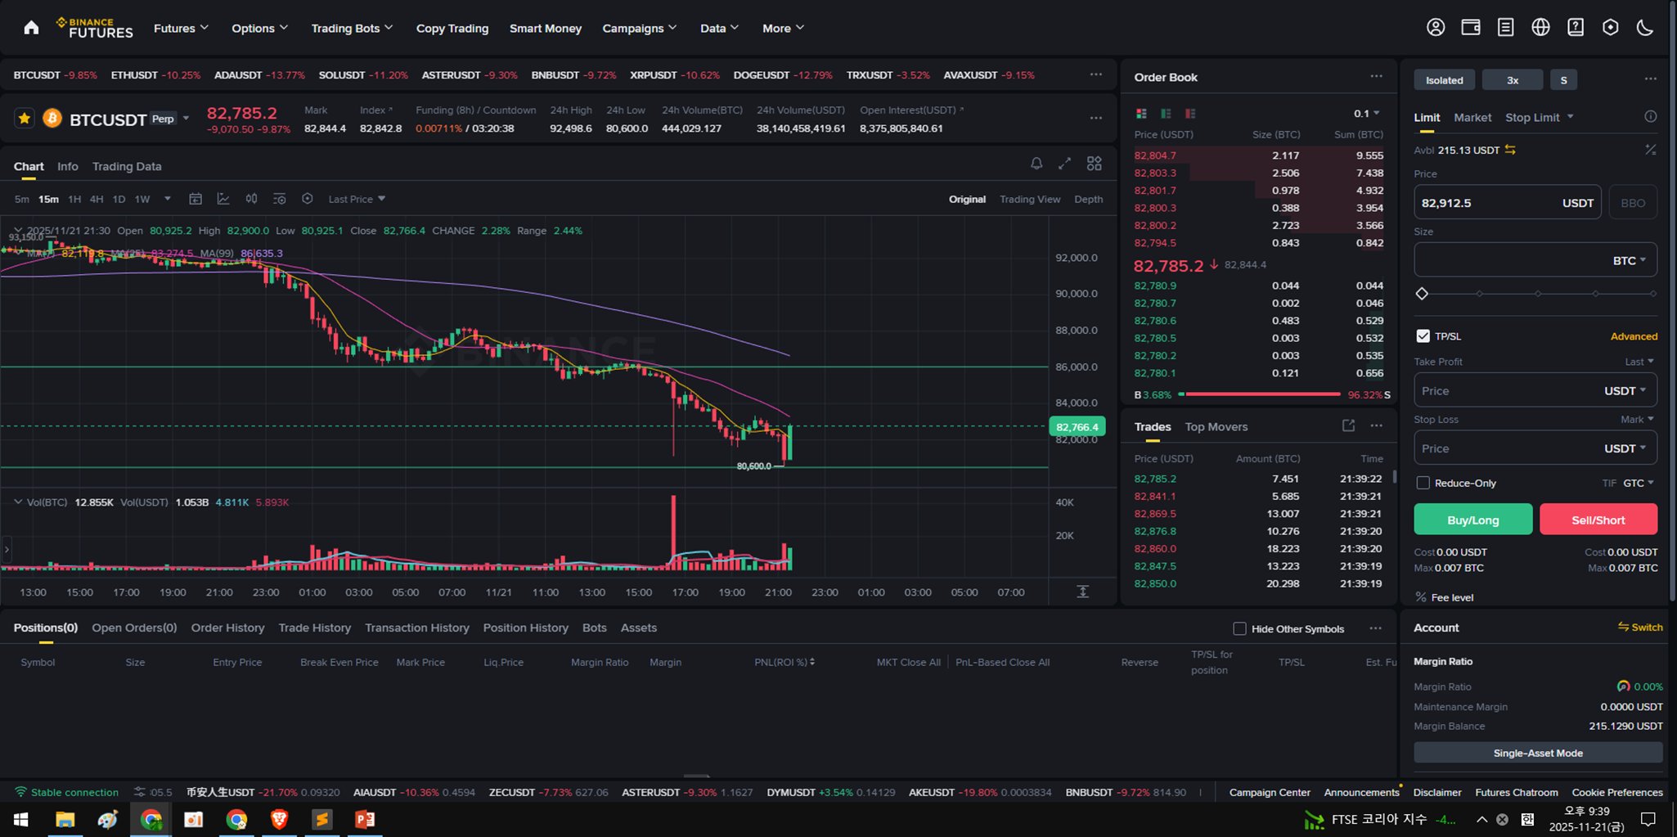Open the Order History tab
This screenshot has width=1677, height=837.
[x=227, y=628]
